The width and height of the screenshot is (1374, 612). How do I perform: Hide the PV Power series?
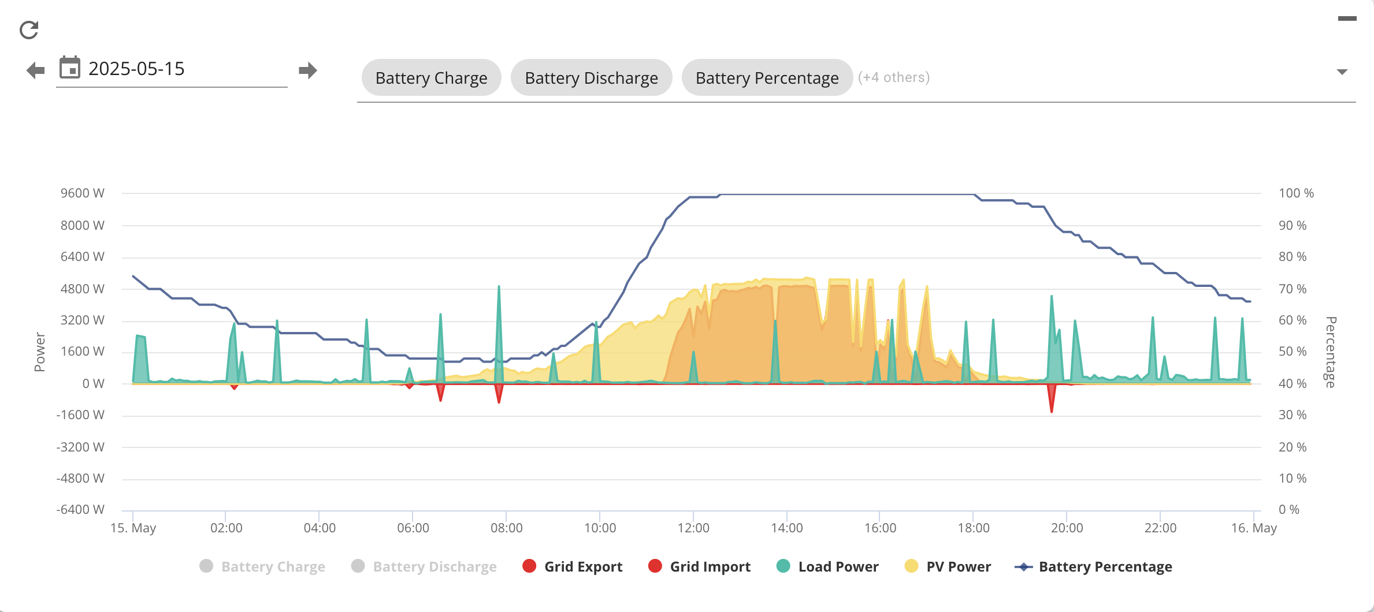[x=948, y=566]
